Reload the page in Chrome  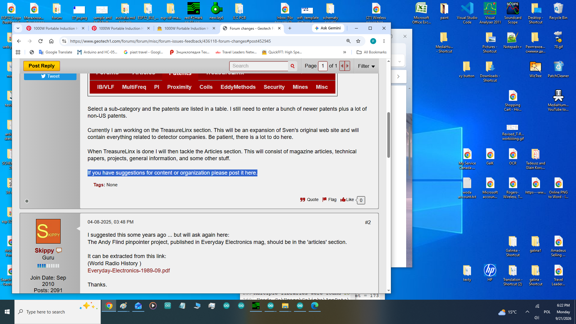(x=40, y=41)
